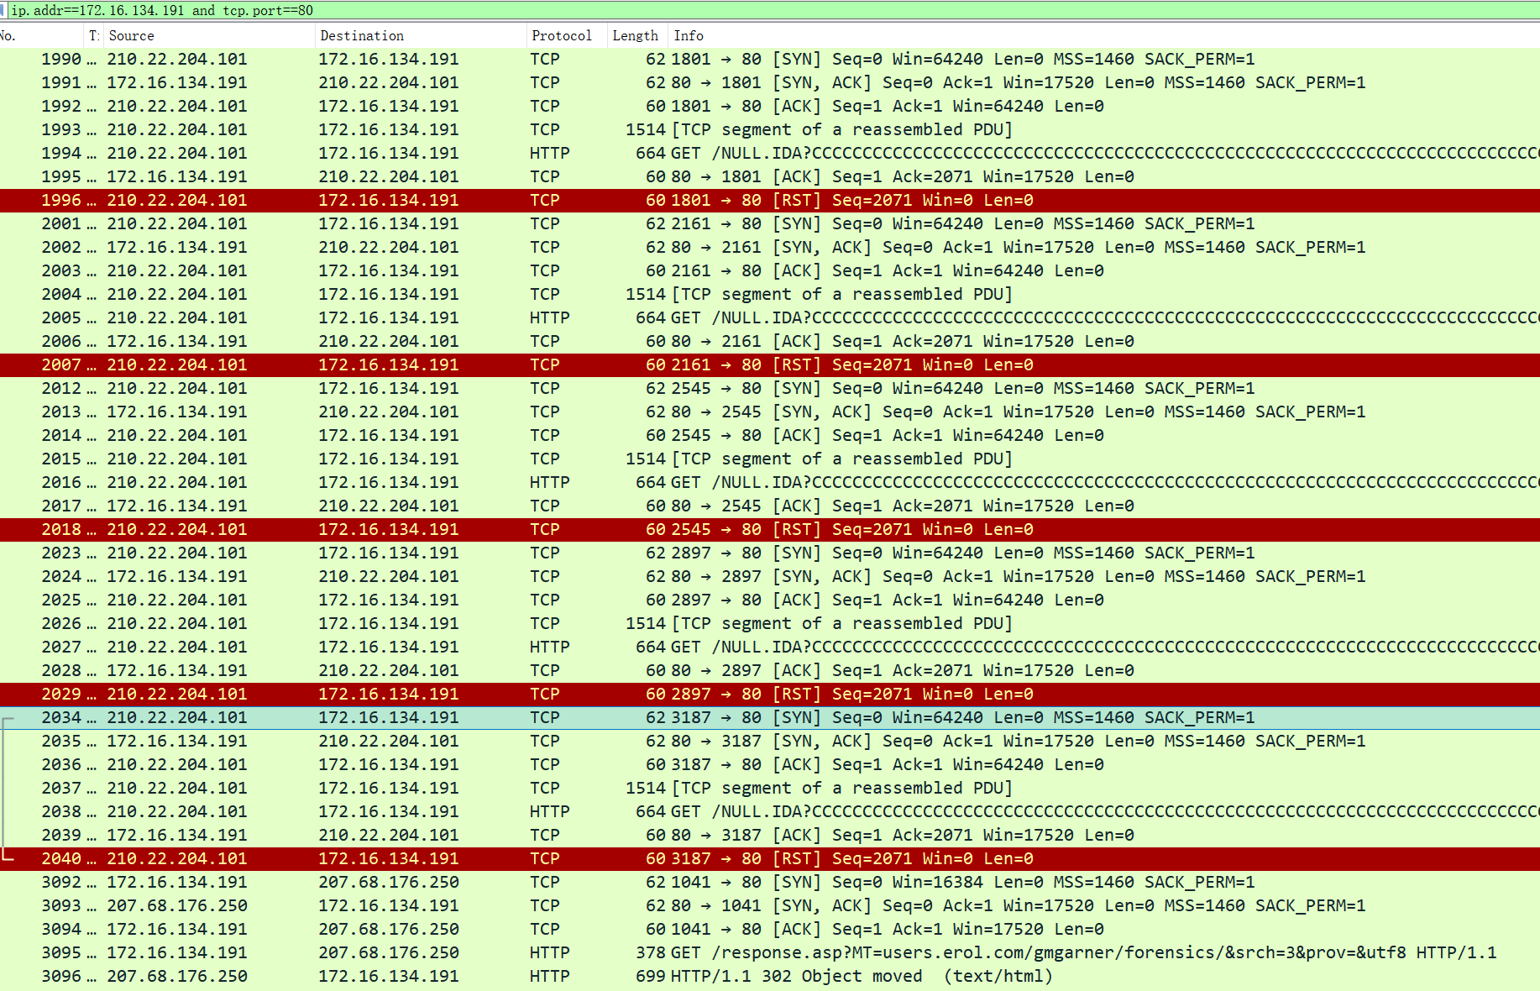
Task: Select packet 3095 GET /response.asp row
Action: click(770, 952)
